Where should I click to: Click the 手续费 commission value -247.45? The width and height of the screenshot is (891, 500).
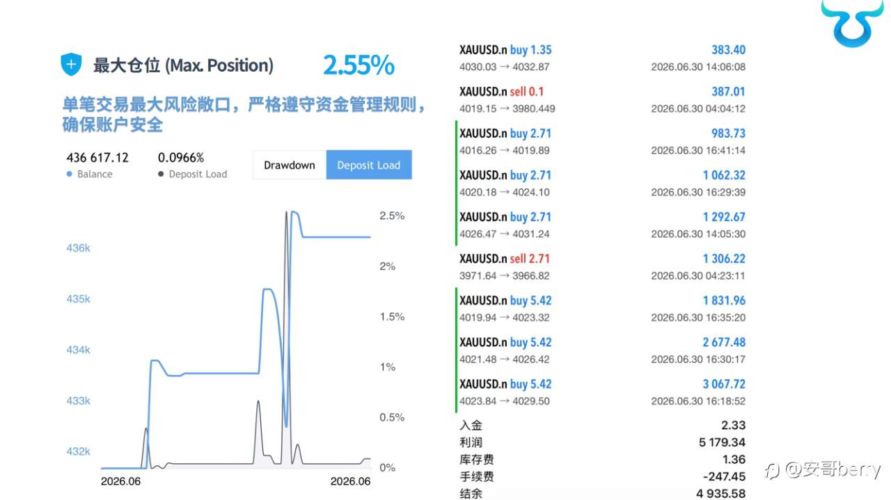coord(724,477)
